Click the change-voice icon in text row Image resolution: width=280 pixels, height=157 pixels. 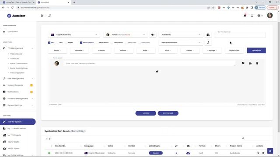[250, 63]
